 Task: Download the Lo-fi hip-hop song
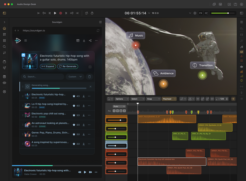84,106
